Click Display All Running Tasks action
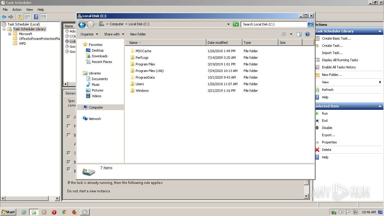 coord(340,60)
